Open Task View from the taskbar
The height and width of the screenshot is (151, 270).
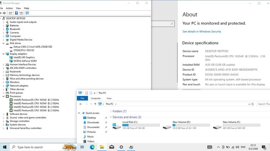point(82,147)
